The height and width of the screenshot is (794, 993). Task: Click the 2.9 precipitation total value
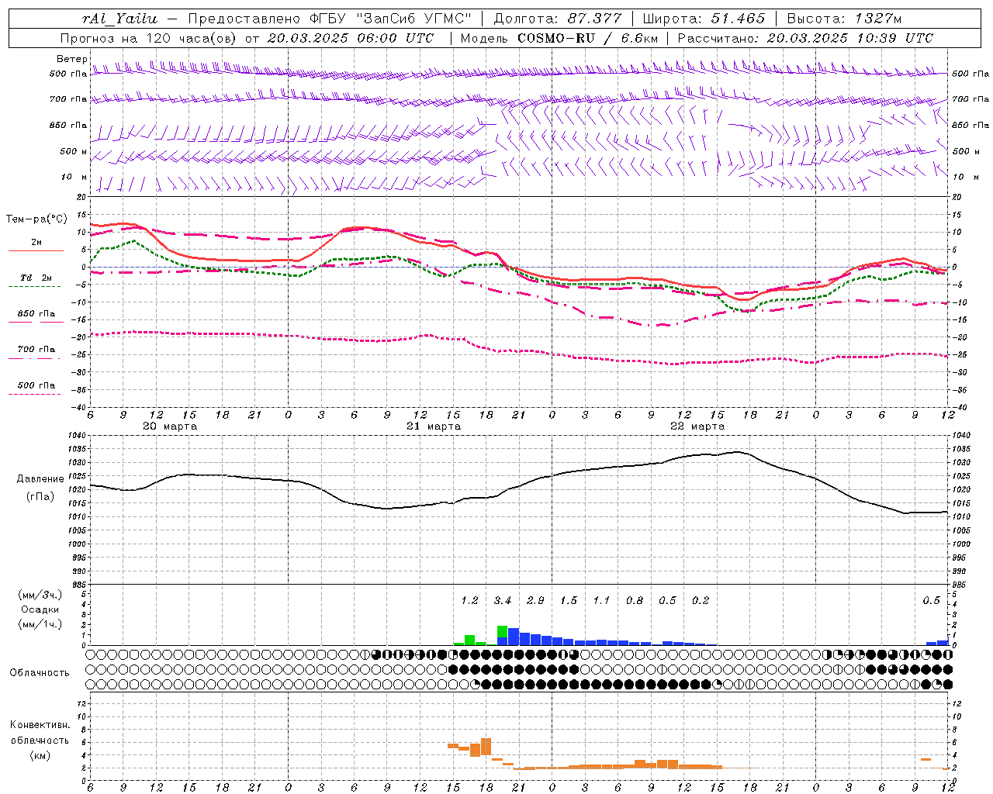tap(535, 601)
